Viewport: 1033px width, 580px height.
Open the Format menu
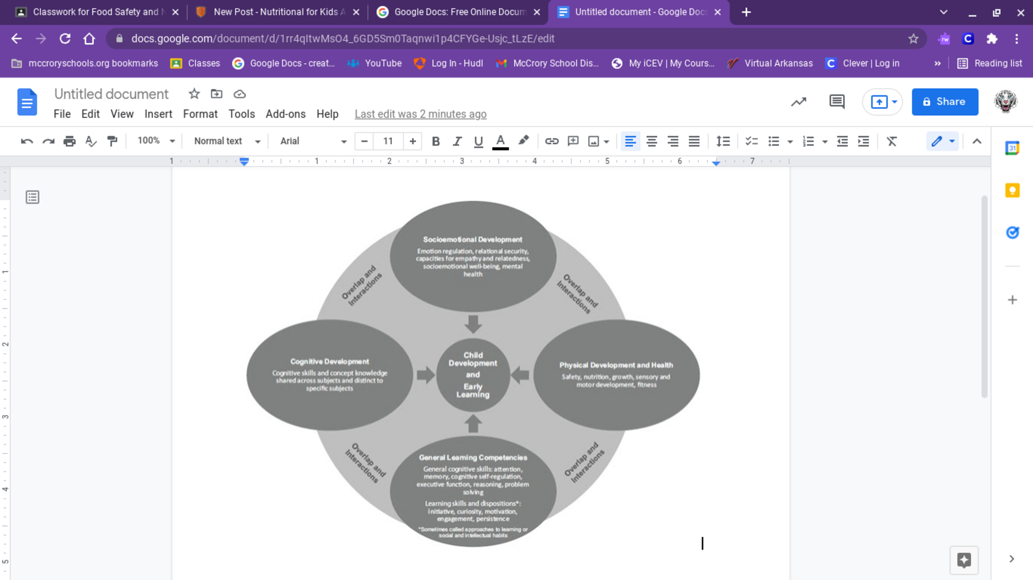click(200, 114)
